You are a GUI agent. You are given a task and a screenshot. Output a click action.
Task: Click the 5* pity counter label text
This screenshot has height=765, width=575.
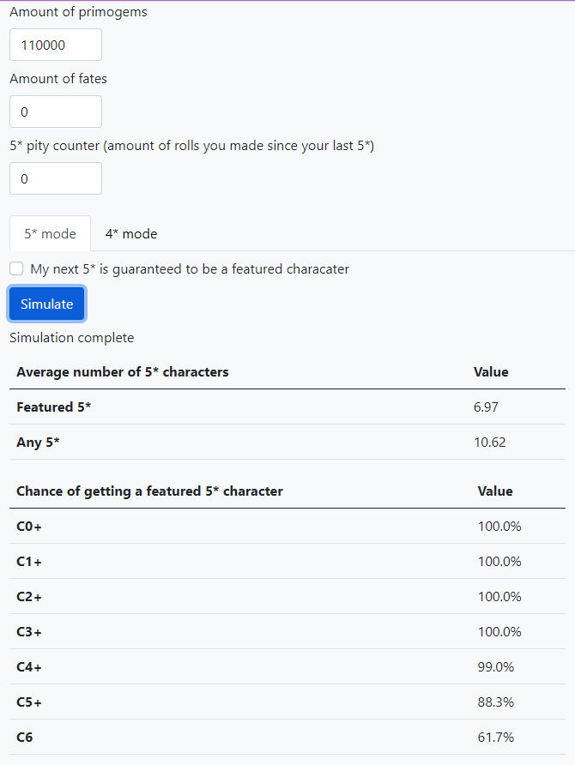tap(191, 146)
